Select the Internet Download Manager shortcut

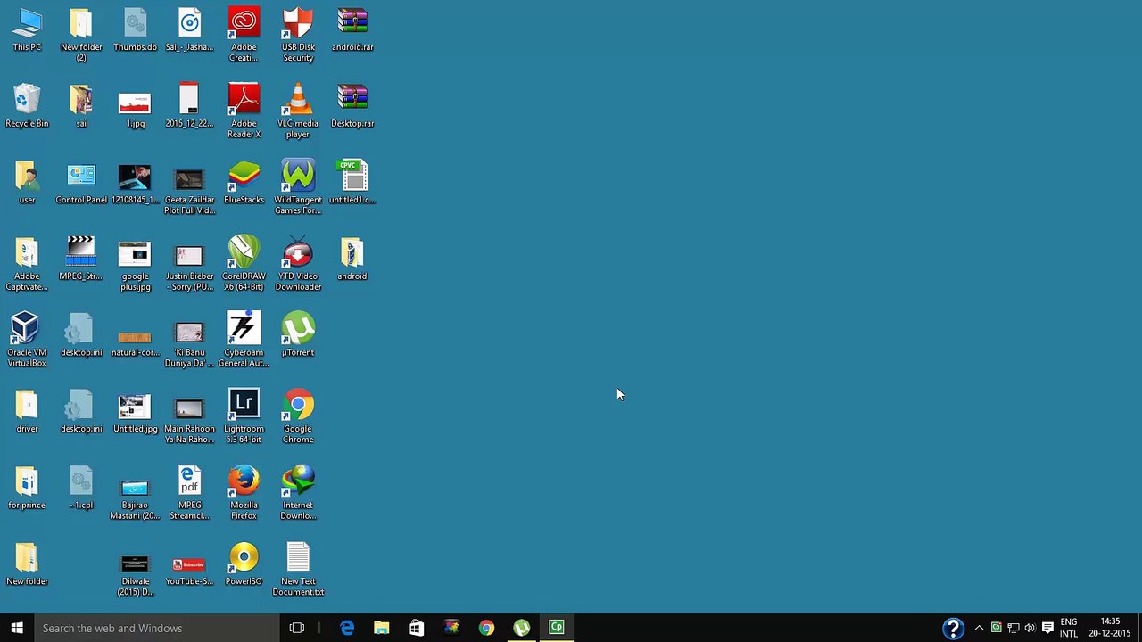tap(298, 493)
